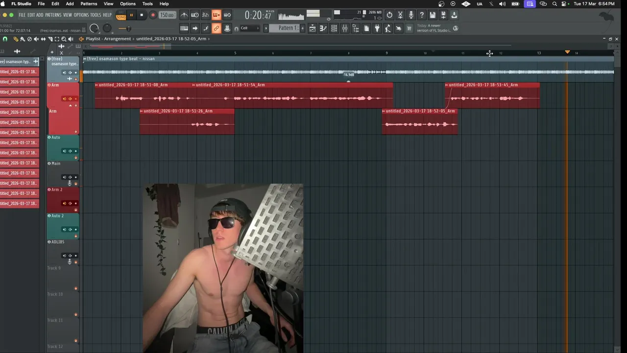Open the Mixer window icon

pyautogui.click(x=345, y=28)
